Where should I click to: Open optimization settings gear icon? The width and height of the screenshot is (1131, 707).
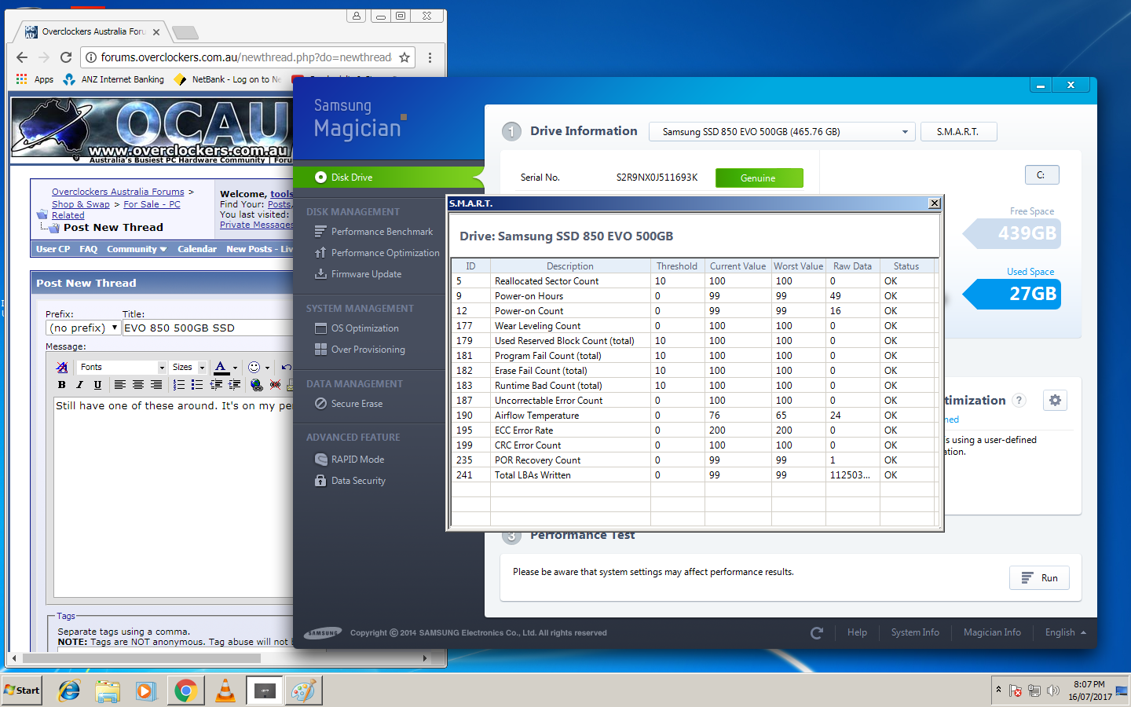pos(1055,401)
